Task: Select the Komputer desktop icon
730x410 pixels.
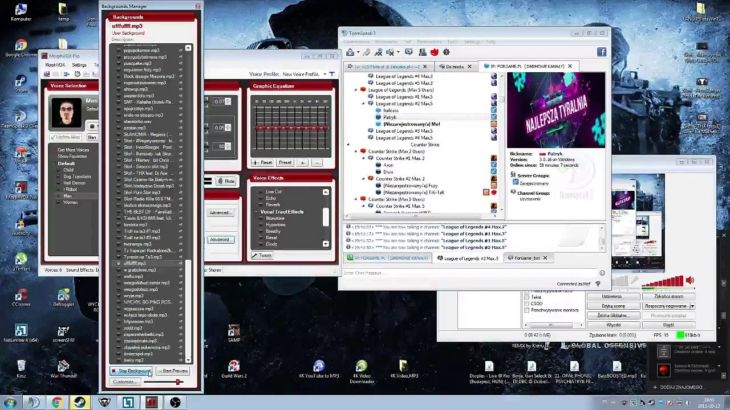Action: 21,13
